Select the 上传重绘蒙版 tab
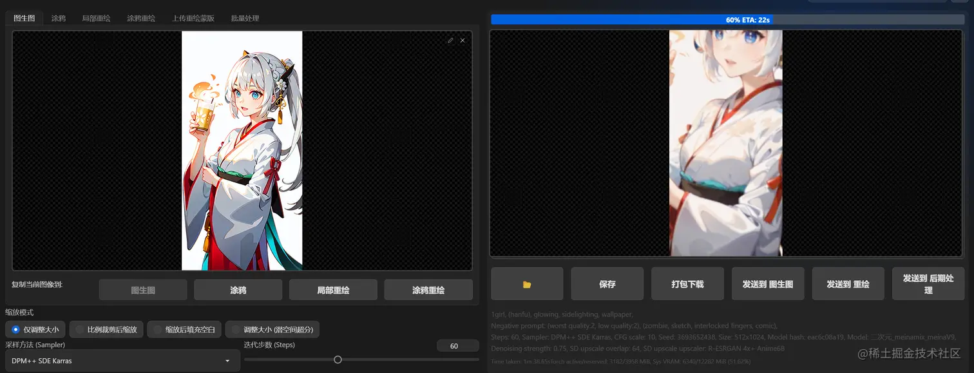This screenshot has height=373, width=974. (193, 18)
